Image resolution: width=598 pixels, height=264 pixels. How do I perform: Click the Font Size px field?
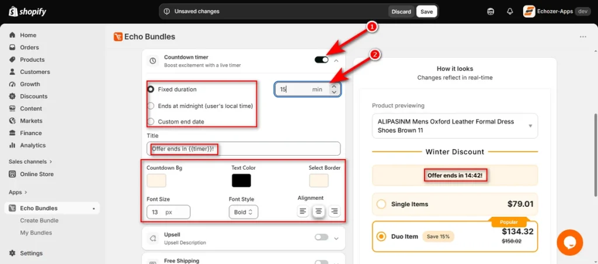click(x=168, y=212)
